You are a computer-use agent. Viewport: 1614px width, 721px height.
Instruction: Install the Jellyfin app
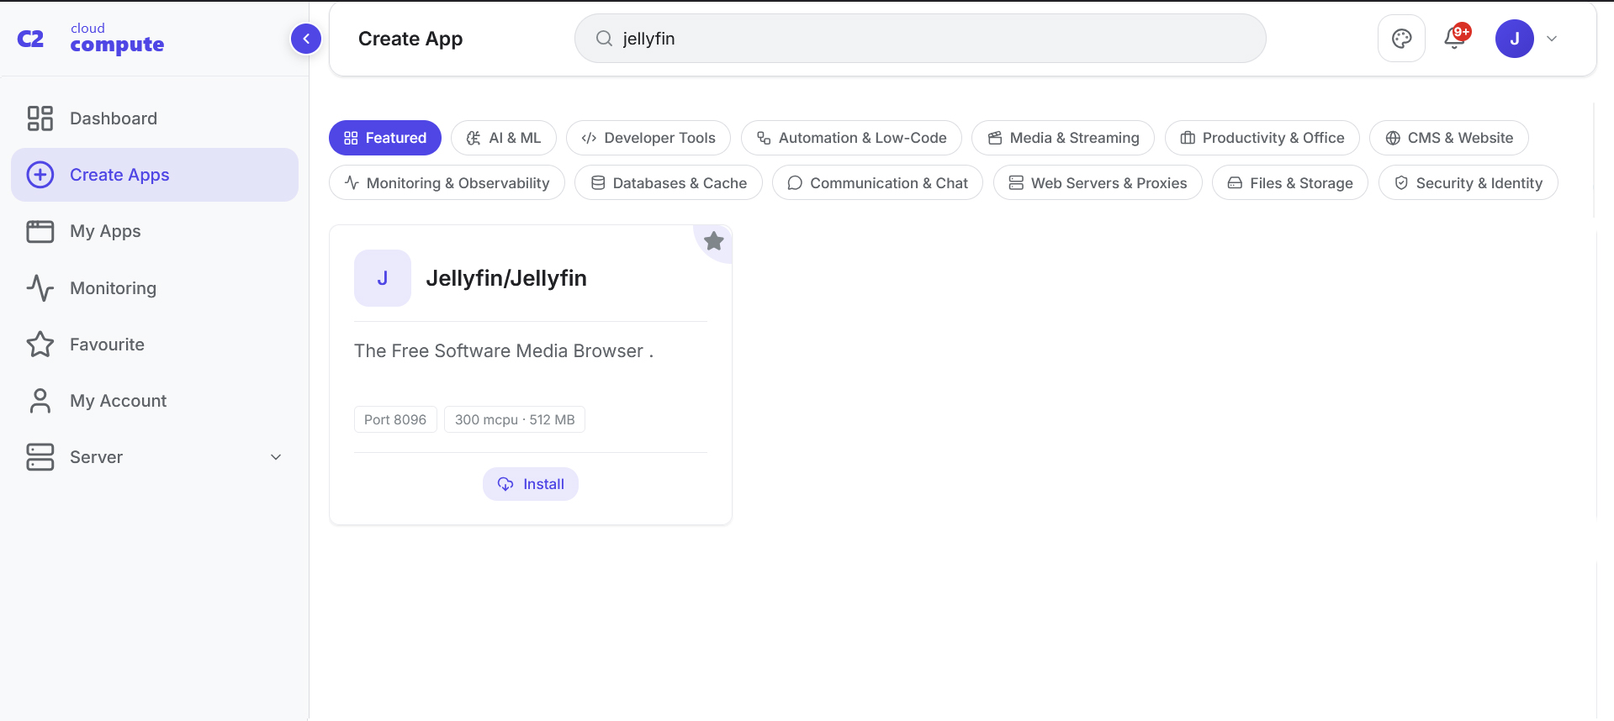(531, 484)
